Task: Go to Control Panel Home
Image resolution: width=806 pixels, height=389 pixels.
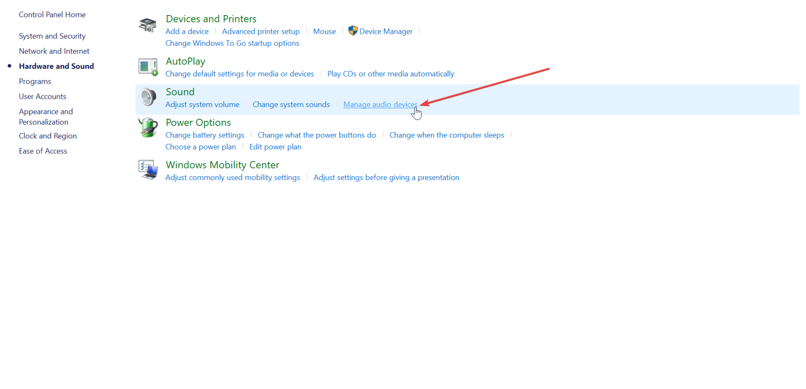Action: coord(52,15)
